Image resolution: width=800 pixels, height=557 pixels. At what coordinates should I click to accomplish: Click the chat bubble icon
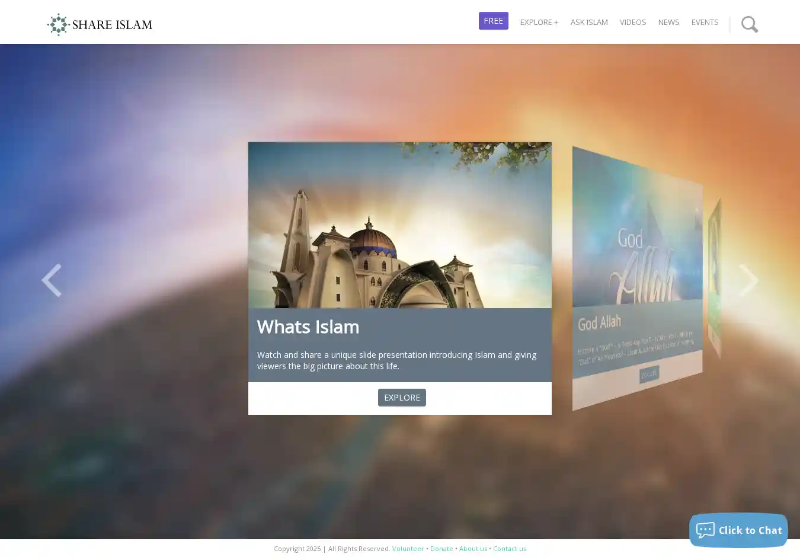[705, 530]
